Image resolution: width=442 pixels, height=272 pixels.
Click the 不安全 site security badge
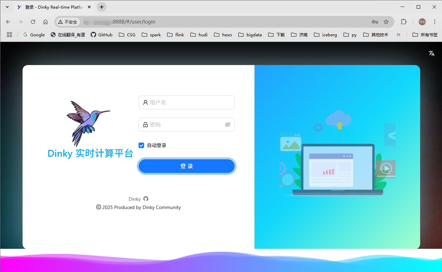68,22
